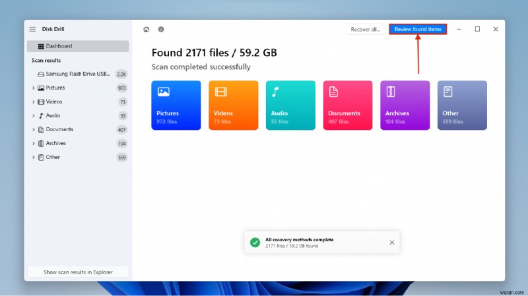Open the pink Documents 407 files card
Screen dimensions: 528x296
348,105
